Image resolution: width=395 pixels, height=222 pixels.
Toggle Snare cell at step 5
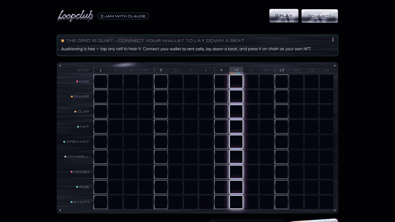[x=161, y=97]
